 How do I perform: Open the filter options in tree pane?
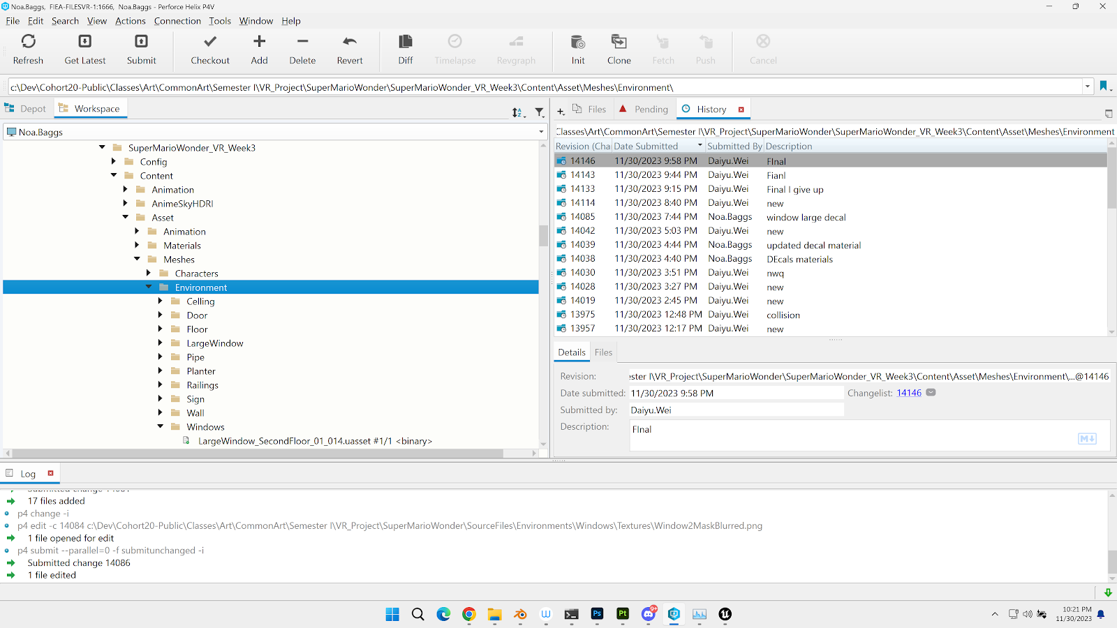(x=540, y=112)
